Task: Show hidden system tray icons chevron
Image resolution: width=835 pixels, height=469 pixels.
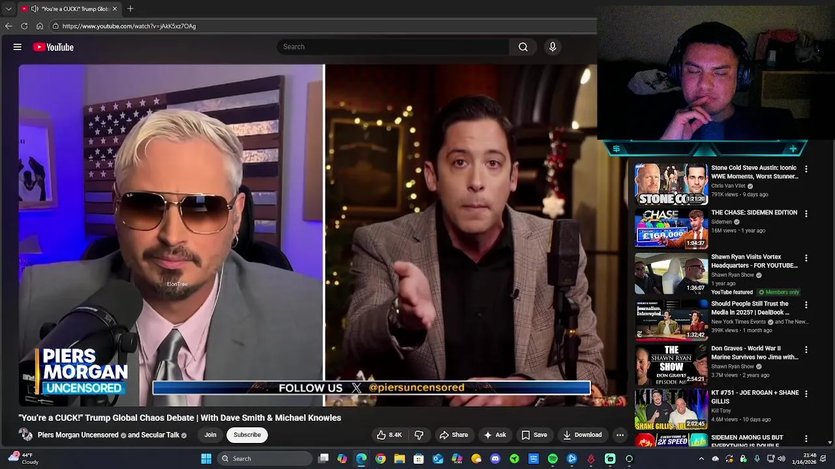Action: click(701, 459)
